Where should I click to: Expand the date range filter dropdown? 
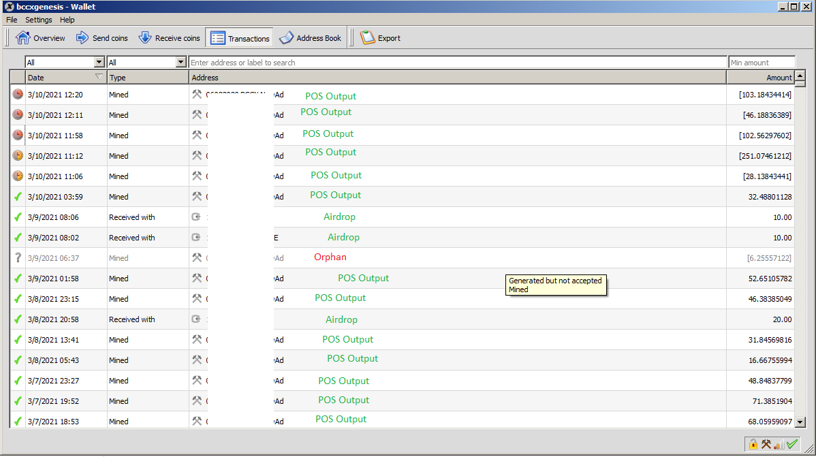(99, 62)
